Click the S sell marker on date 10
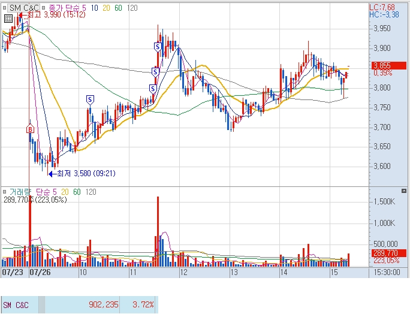The width and height of the screenshot is (410, 314). point(90,99)
